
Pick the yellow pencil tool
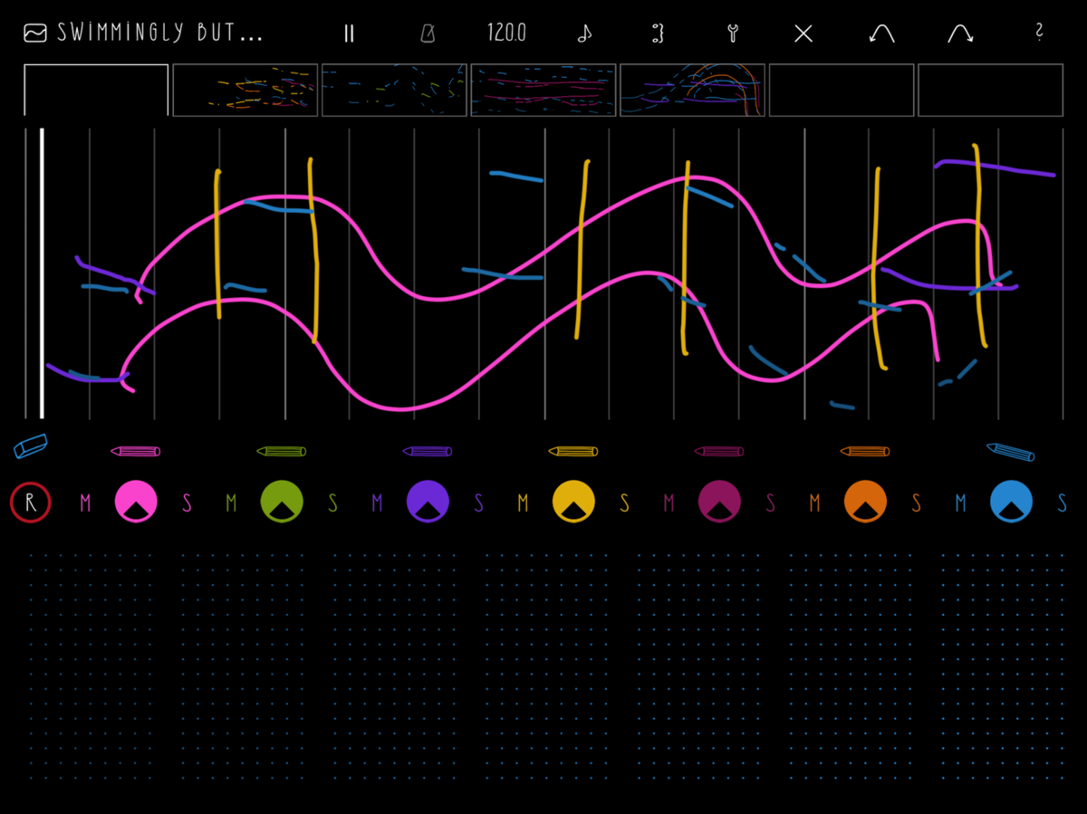click(572, 451)
